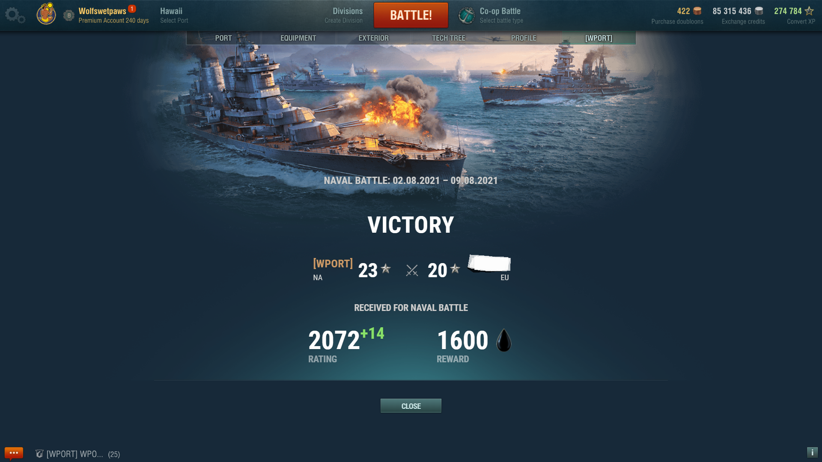Close the Naval Battle victory screen
This screenshot has width=822, height=462.
click(x=411, y=406)
